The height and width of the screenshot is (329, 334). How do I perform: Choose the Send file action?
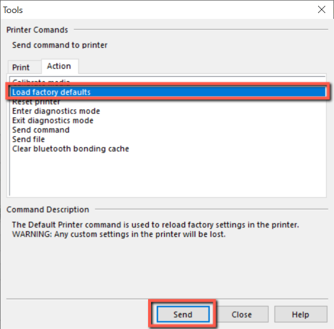(x=28, y=139)
